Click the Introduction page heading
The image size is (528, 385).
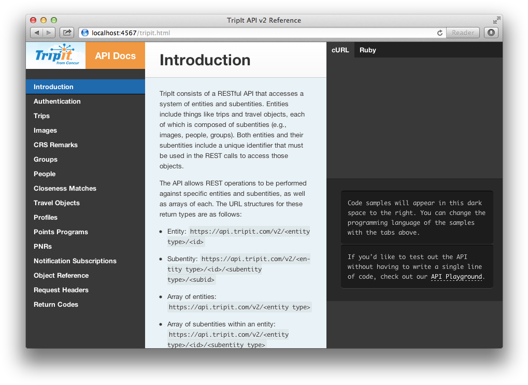tap(205, 60)
